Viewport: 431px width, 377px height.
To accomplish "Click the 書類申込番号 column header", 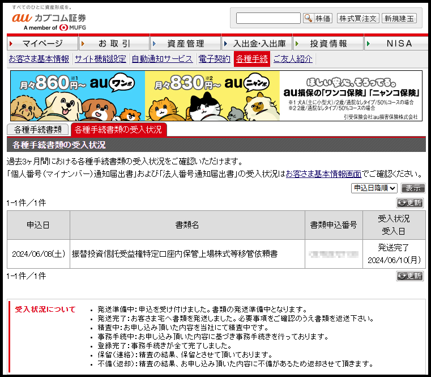I will pos(334,225).
